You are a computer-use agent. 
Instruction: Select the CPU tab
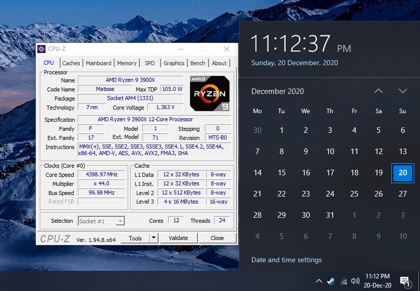(48, 63)
